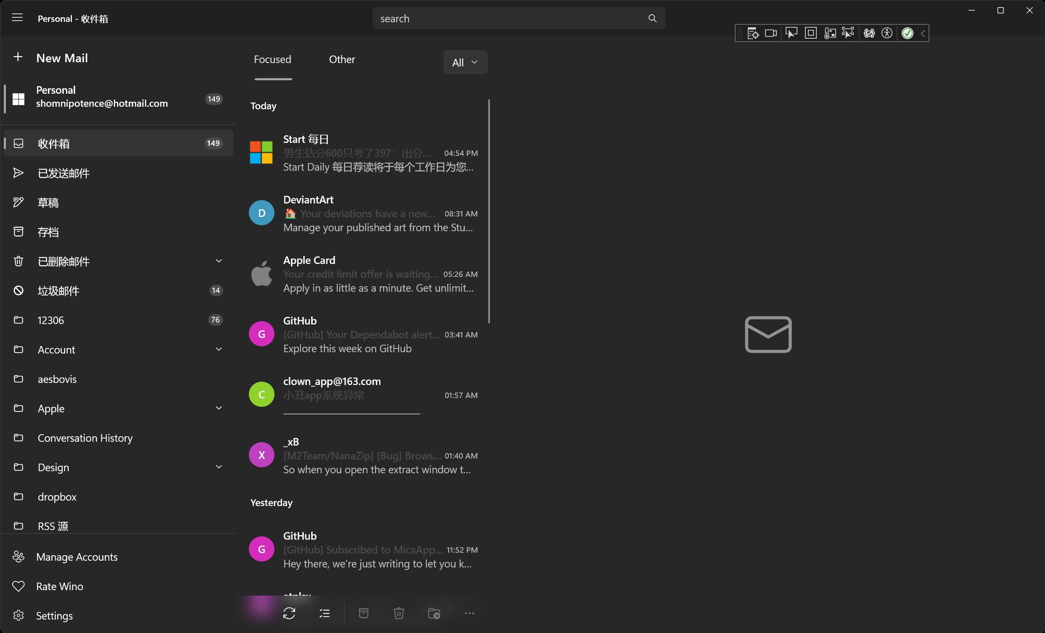
Task: Click the trash delete icon in bottom toolbar
Action: pos(398,613)
